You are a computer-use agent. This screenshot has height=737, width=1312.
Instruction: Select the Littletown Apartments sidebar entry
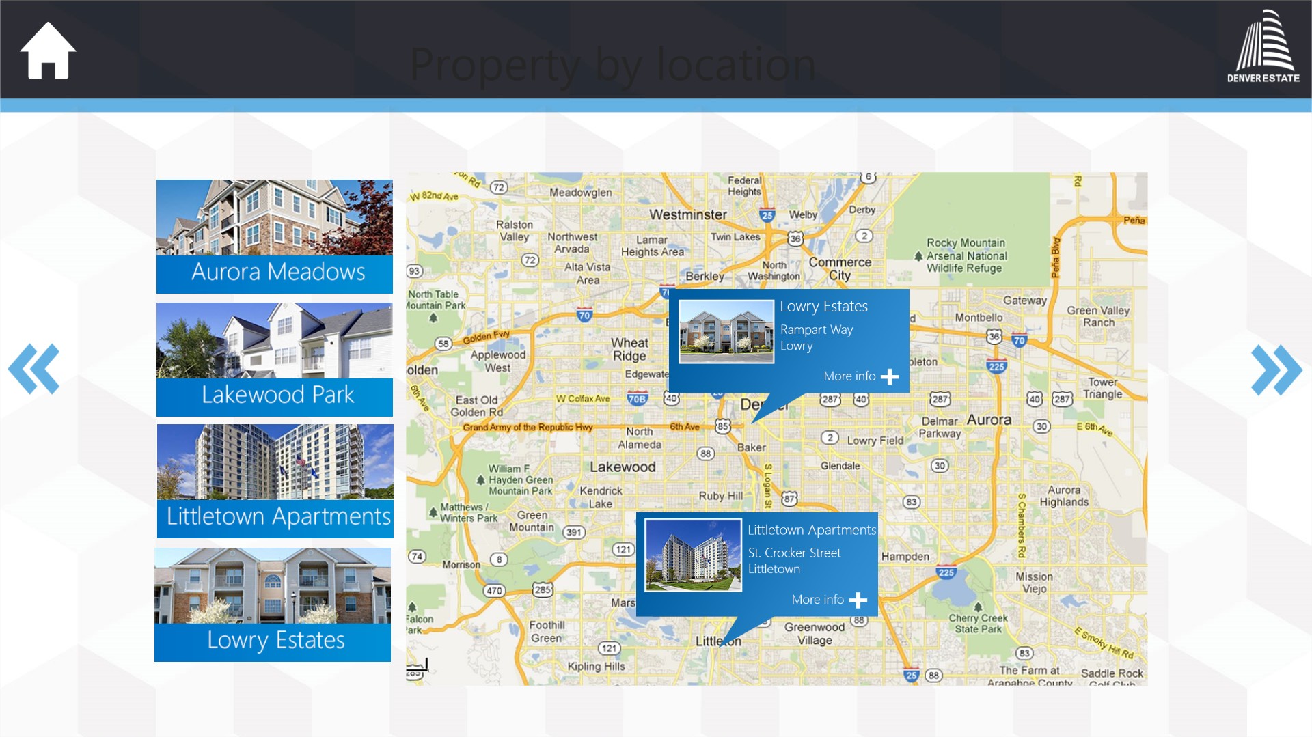click(274, 480)
